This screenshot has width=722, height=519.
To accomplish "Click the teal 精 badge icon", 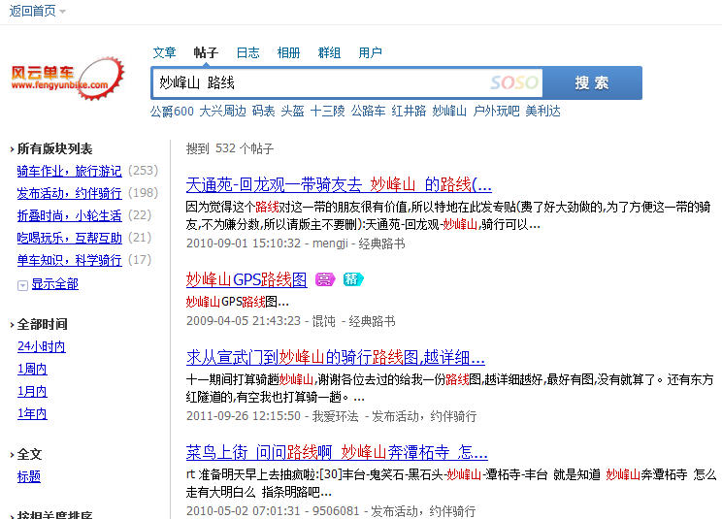I will point(352,280).
